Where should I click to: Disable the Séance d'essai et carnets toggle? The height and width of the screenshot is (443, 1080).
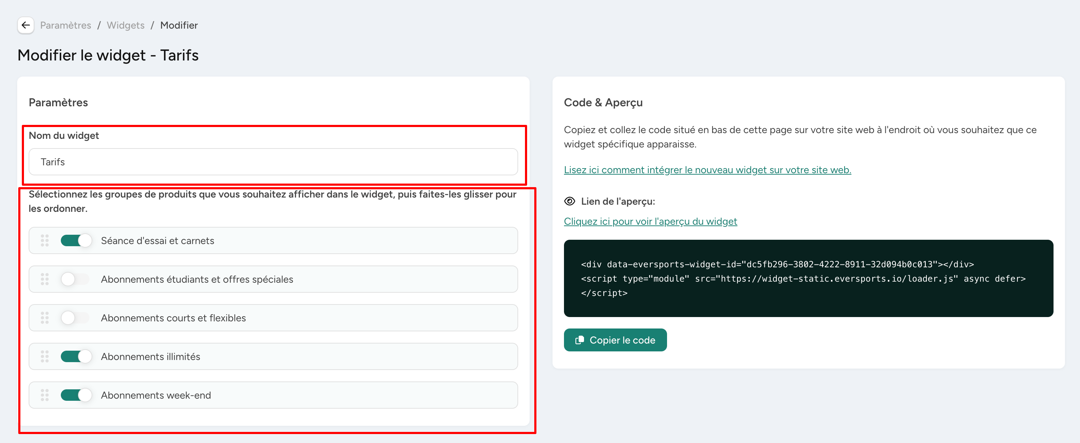pyautogui.click(x=76, y=240)
